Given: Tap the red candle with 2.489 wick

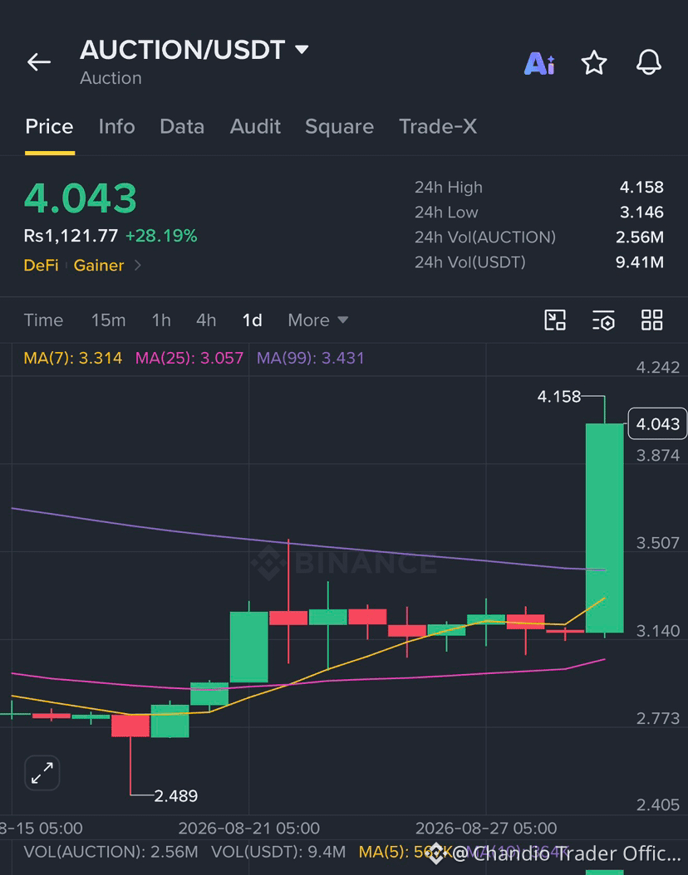Looking at the screenshot, I should tap(130, 726).
